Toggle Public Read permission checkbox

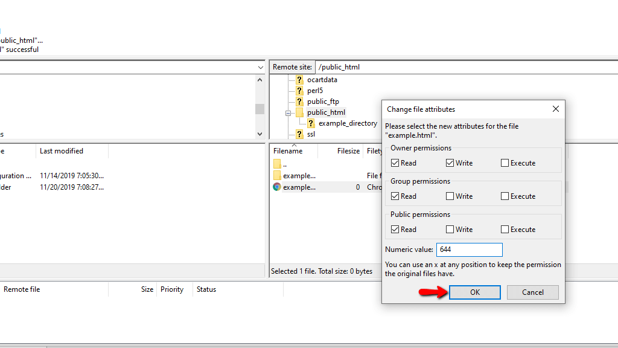[x=395, y=229]
